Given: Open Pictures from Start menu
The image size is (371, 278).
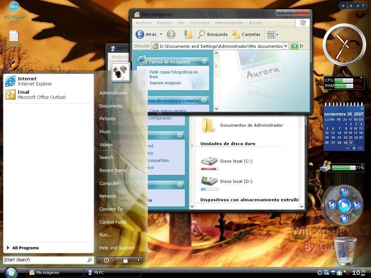Looking at the screenshot, I should click(107, 119).
